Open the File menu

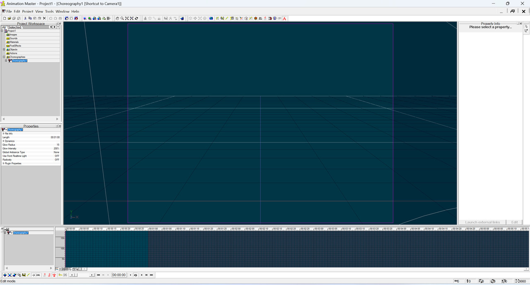9,12
